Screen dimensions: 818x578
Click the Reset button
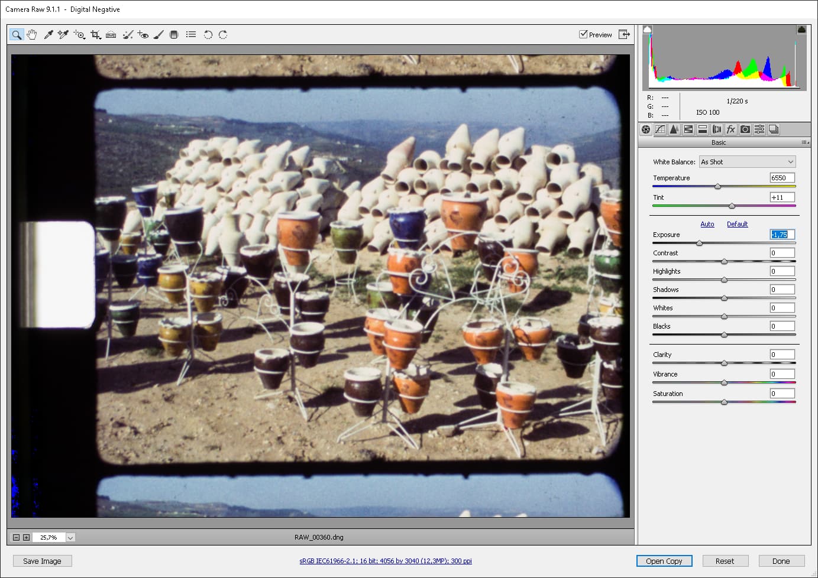pyautogui.click(x=725, y=561)
